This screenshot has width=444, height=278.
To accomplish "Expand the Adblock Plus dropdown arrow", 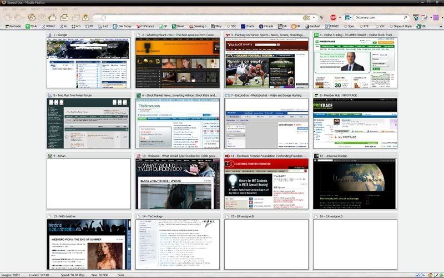I will 340,17.
